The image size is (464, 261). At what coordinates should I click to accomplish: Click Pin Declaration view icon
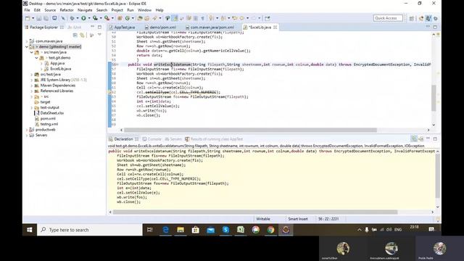click(x=414, y=138)
